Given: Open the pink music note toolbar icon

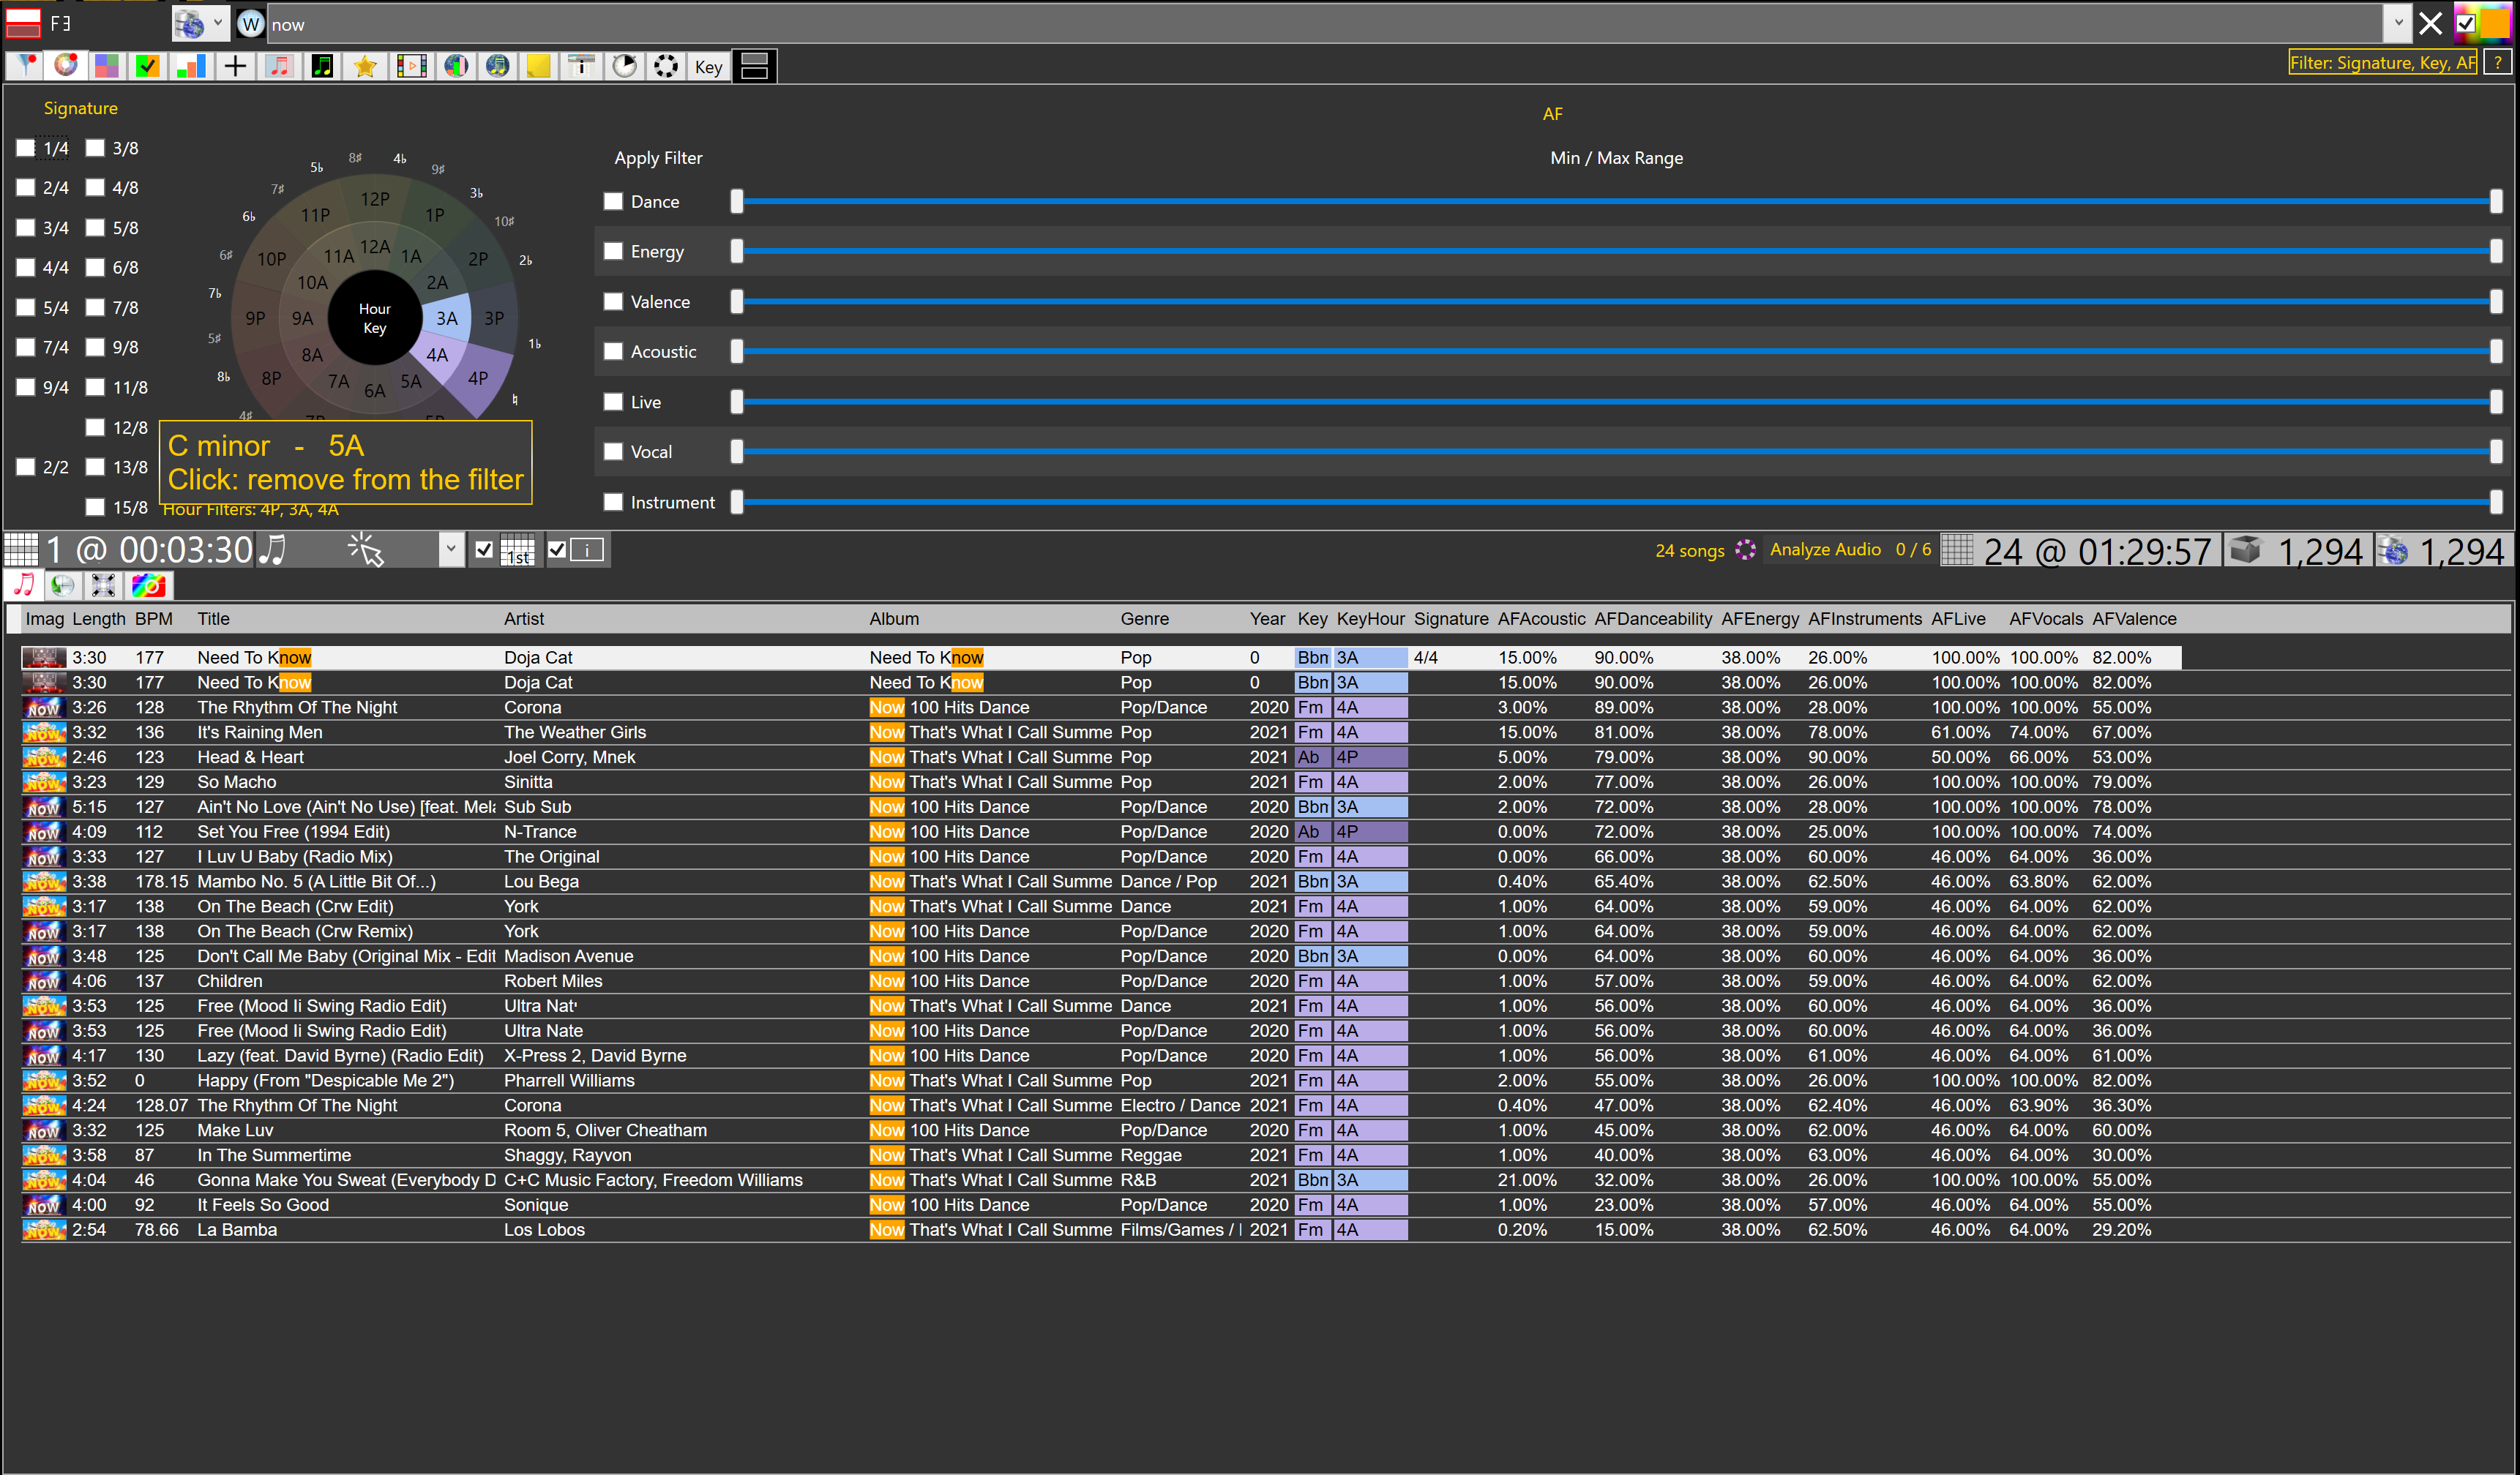Looking at the screenshot, I should pos(279,66).
